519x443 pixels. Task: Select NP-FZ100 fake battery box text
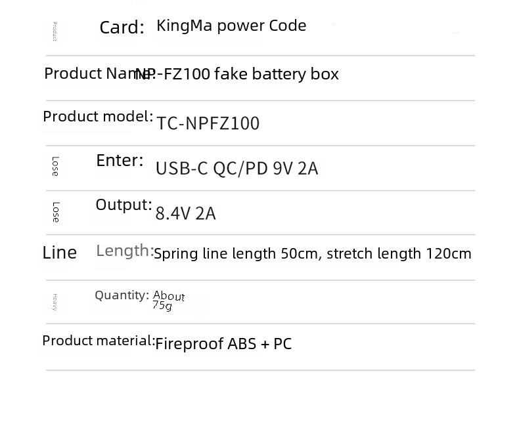237,74
